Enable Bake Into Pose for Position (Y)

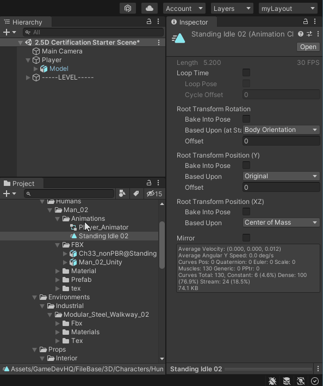[246, 165]
